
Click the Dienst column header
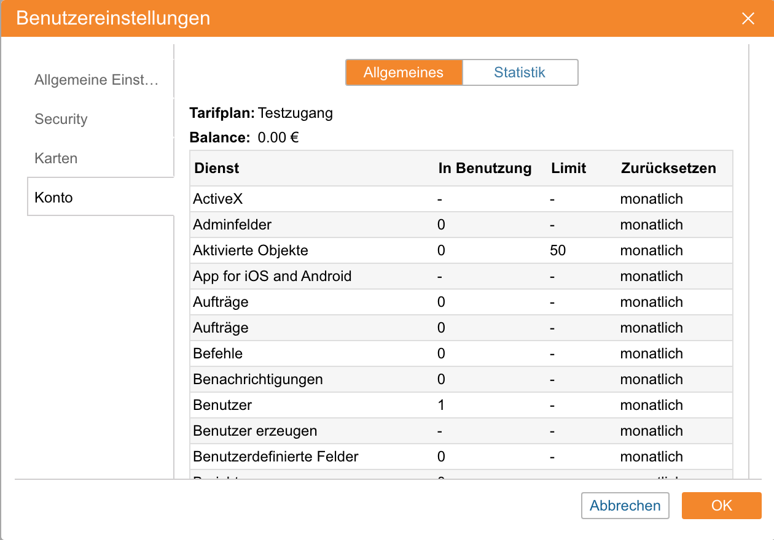tap(217, 168)
